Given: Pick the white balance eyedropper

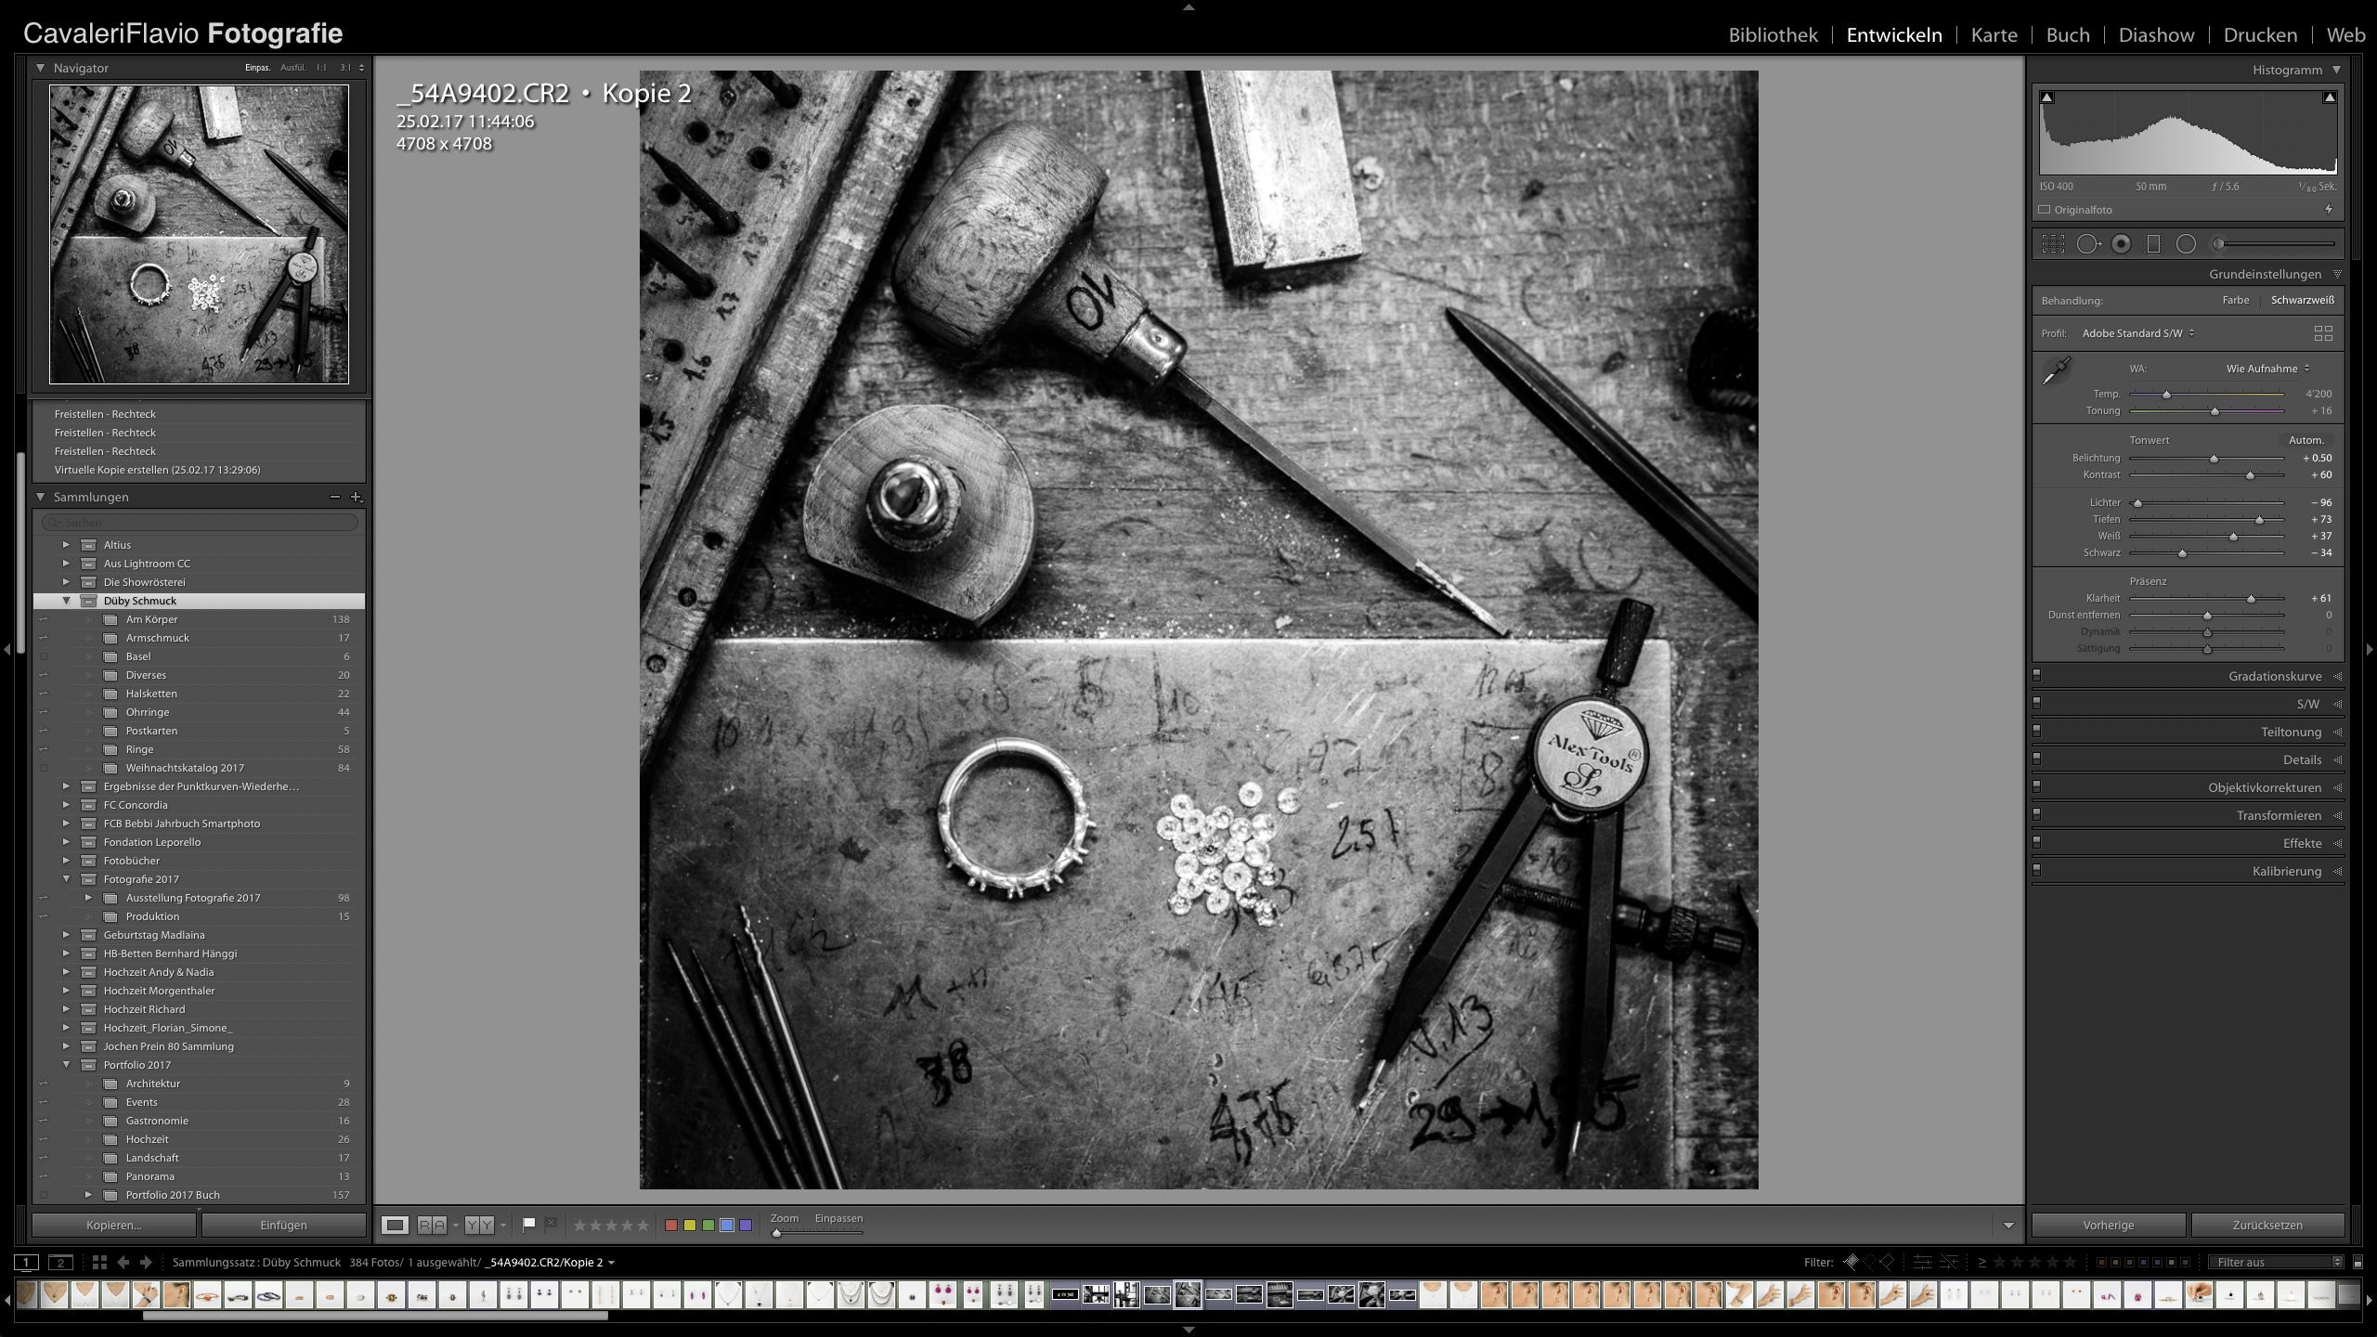Looking at the screenshot, I should point(2057,370).
